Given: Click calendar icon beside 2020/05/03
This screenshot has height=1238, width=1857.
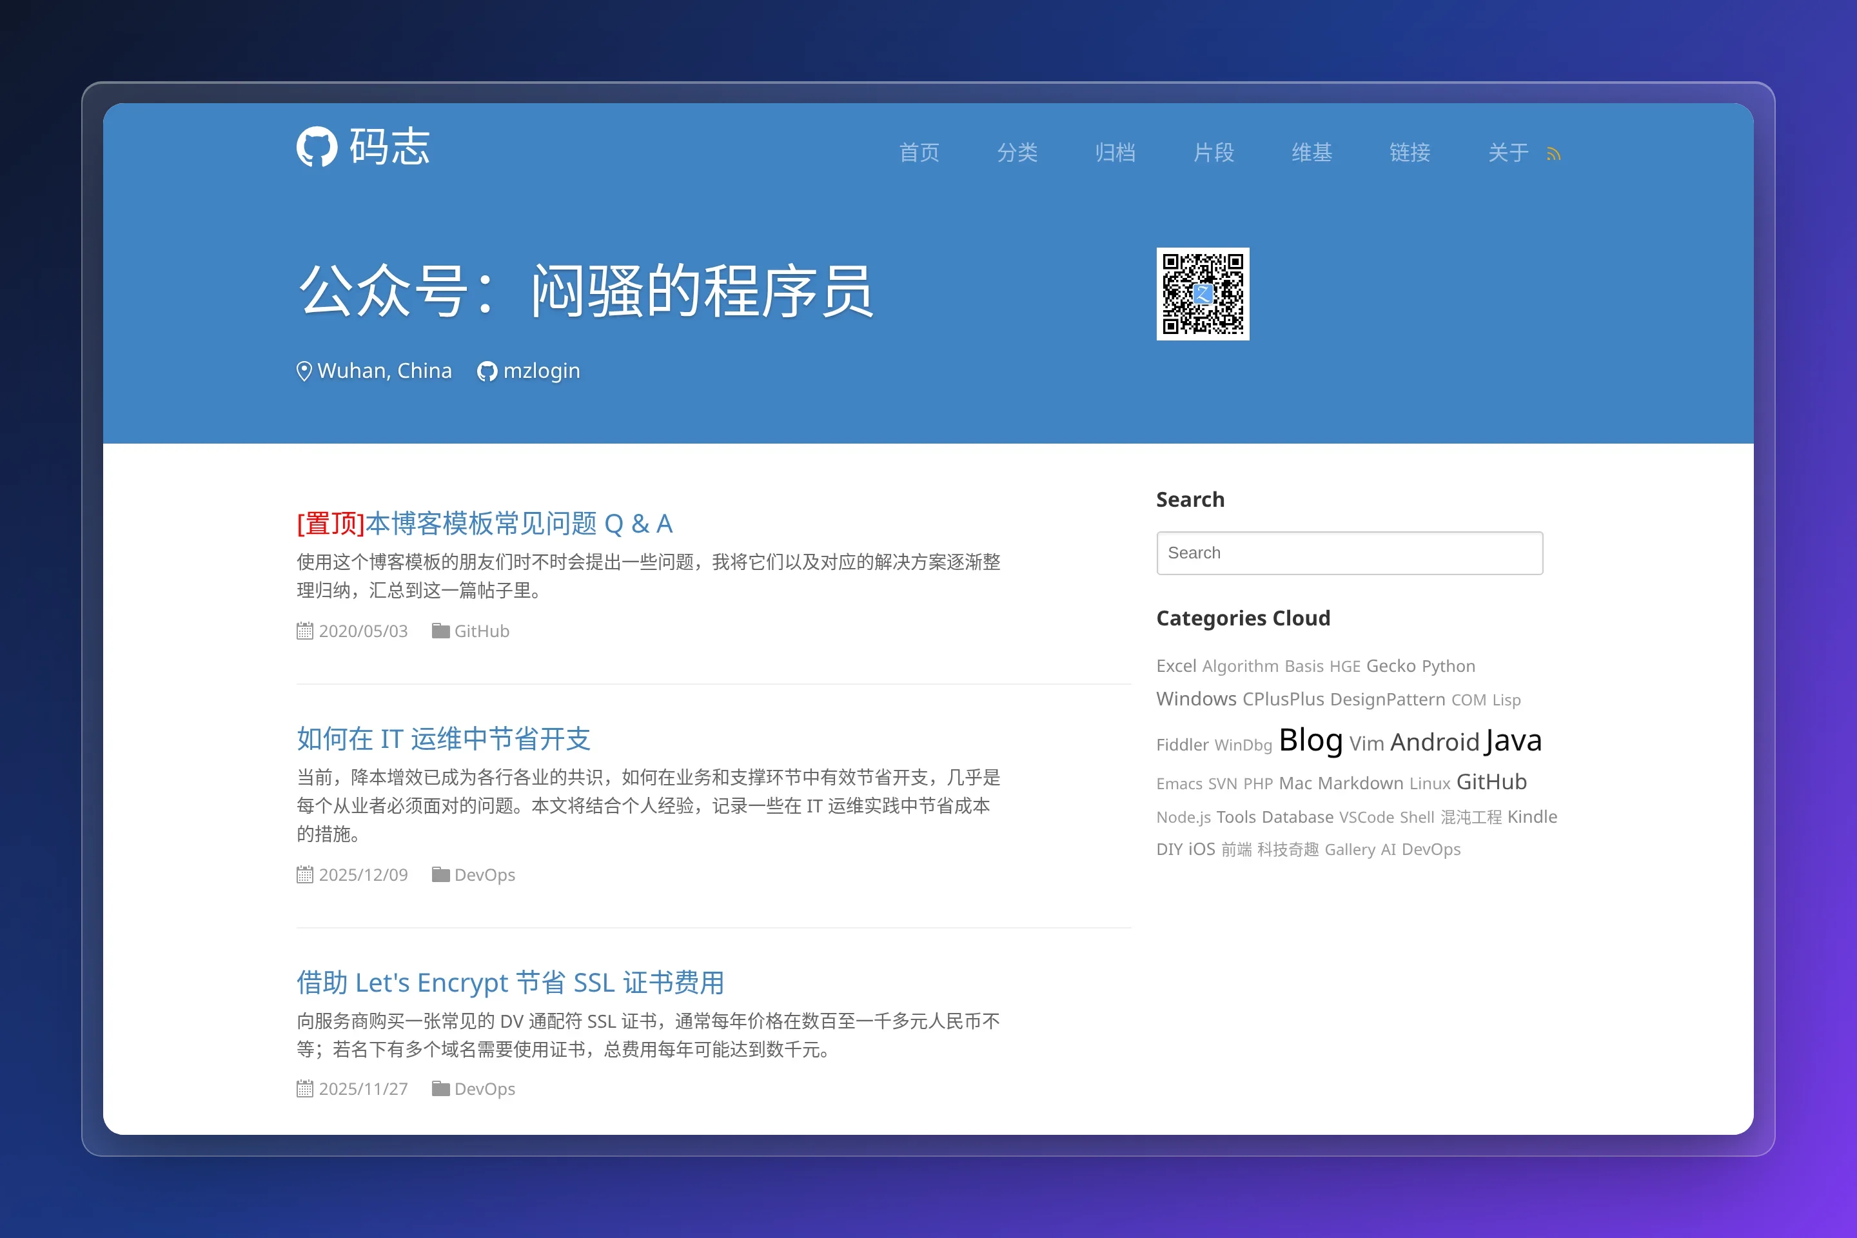Looking at the screenshot, I should point(305,631).
